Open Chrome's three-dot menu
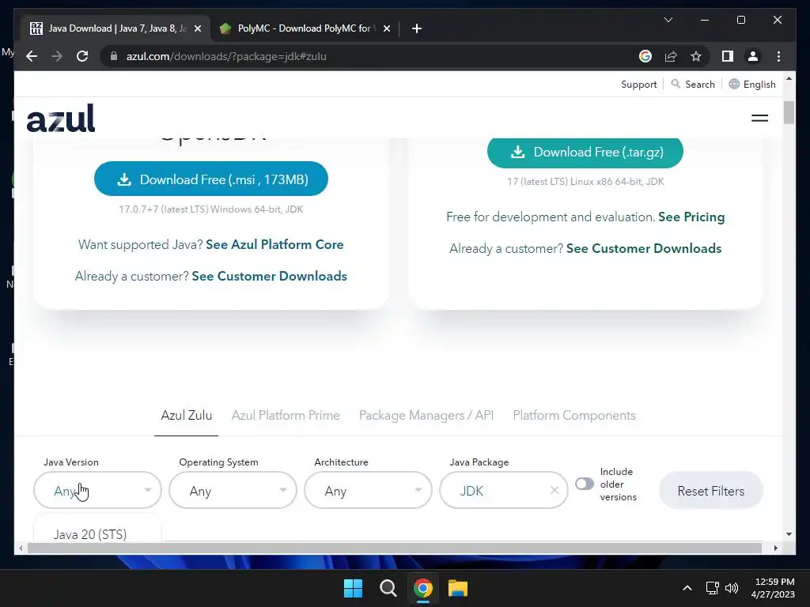810x607 pixels. click(x=778, y=56)
